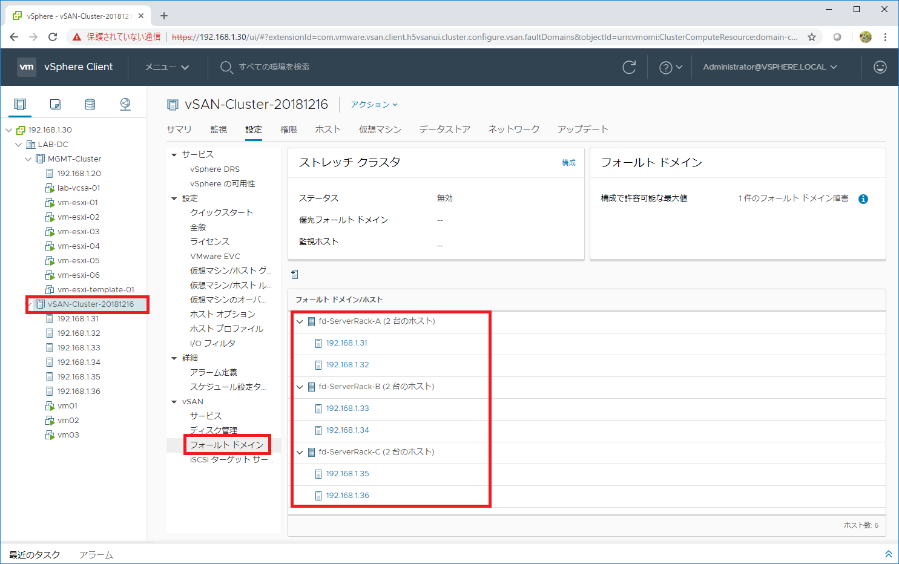Image resolution: width=899 pixels, height=564 pixels.
Task: Open the メニュー dropdown
Action: point(167,67)
